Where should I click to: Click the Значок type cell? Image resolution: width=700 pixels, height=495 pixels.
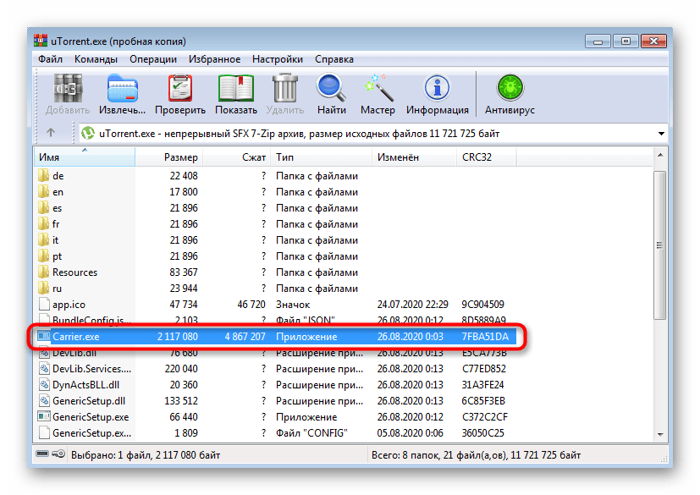[293, 304]
